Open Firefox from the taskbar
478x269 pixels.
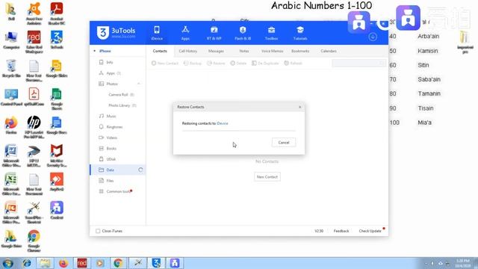coord(63,263)
